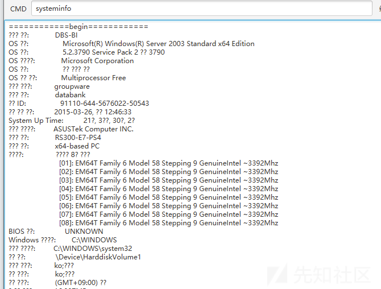Viewport: 381px width, 289px height.
Task: Click the system model RS300-E7-PS4
Action: [x=78, y=138]
